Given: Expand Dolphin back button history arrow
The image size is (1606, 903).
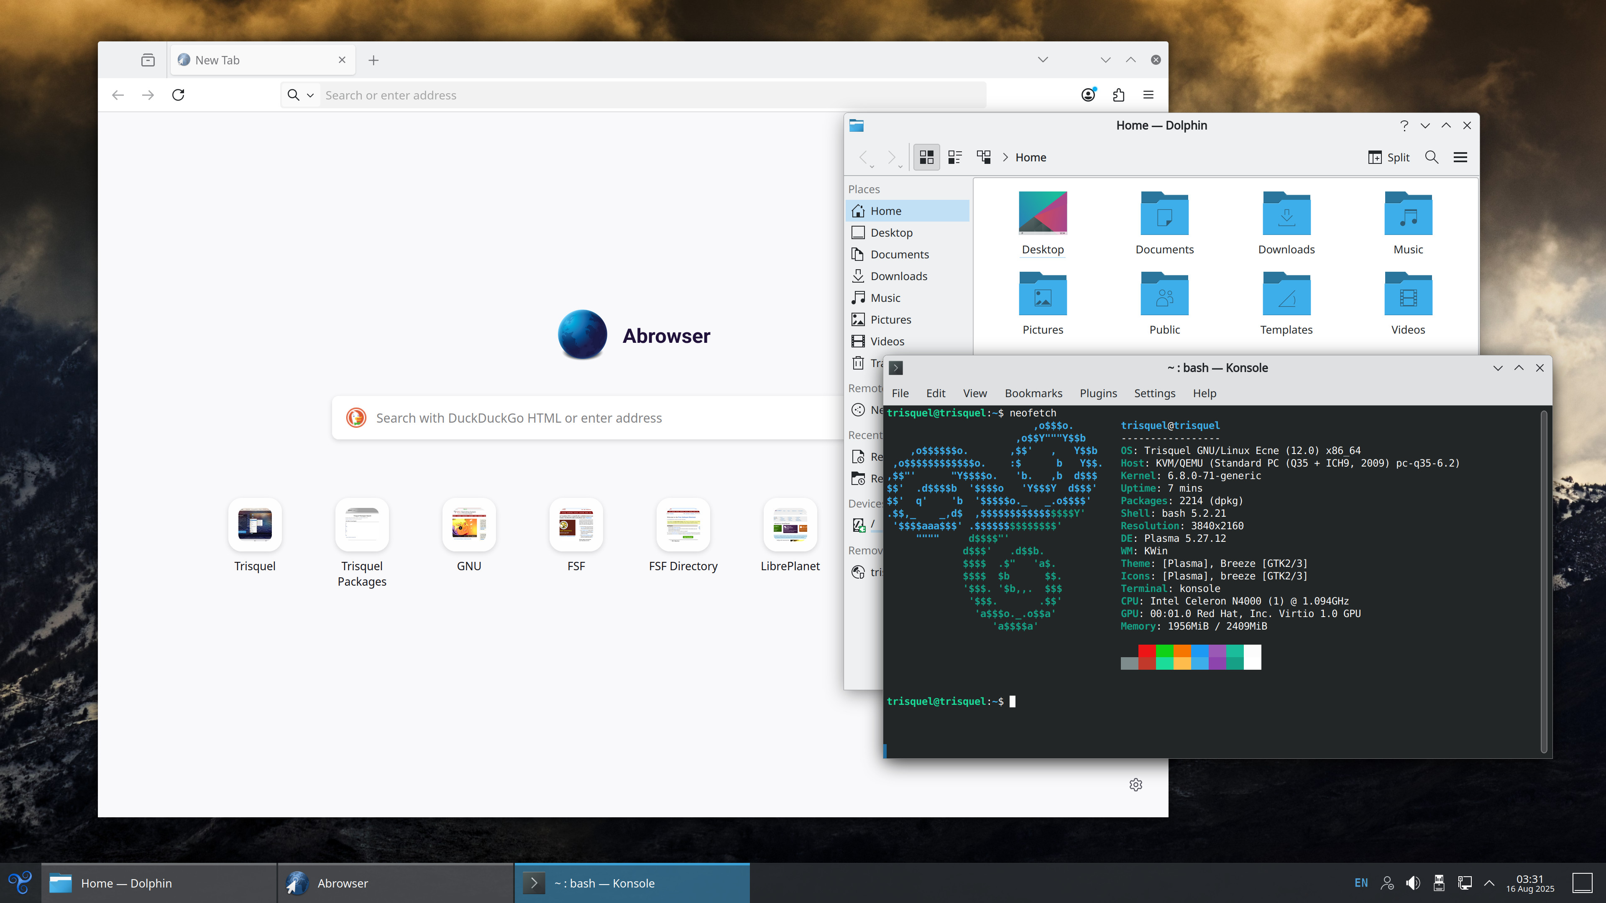Looking at the screenshot, I should pyautogui.click(x=872, y=166).
